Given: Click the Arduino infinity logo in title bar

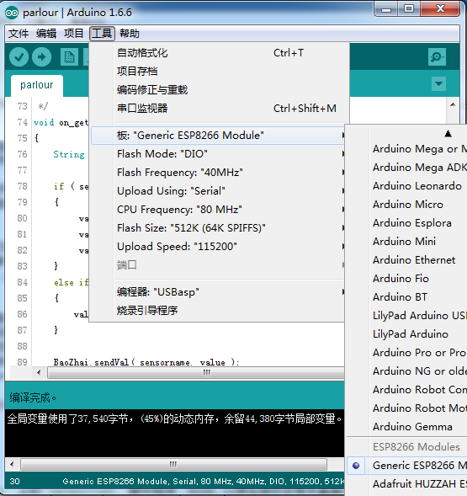Looking at the screenshot, I should (x=12, y=13).
